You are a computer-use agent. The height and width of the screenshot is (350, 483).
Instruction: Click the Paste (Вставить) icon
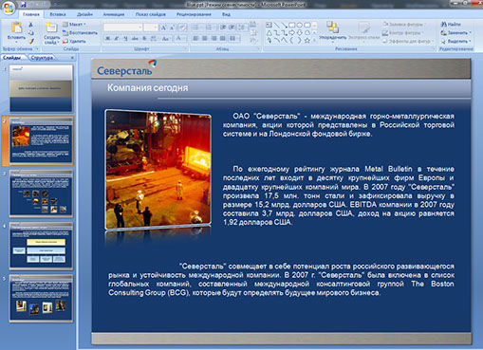tap(16, 28)
